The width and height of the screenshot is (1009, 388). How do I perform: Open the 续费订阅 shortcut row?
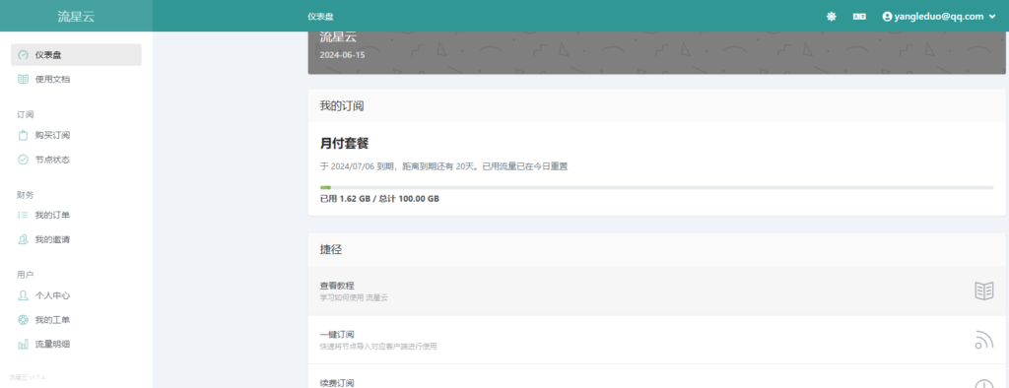657,376
